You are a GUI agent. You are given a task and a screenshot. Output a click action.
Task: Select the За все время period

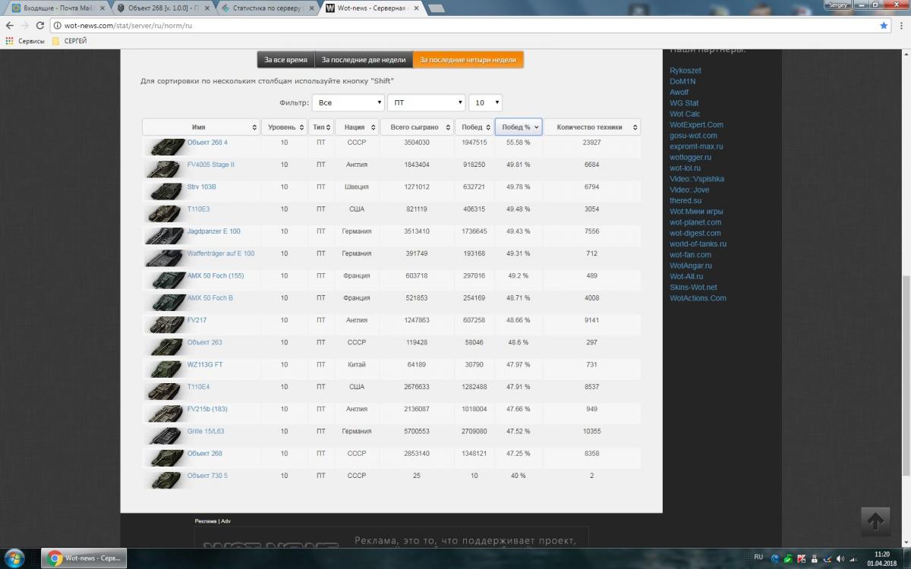pyautogui.click(x=285, y=60)
